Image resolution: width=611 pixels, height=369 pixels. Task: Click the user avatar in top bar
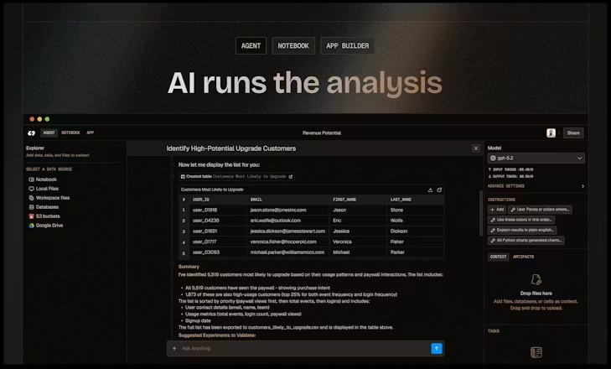pos(551,133)
